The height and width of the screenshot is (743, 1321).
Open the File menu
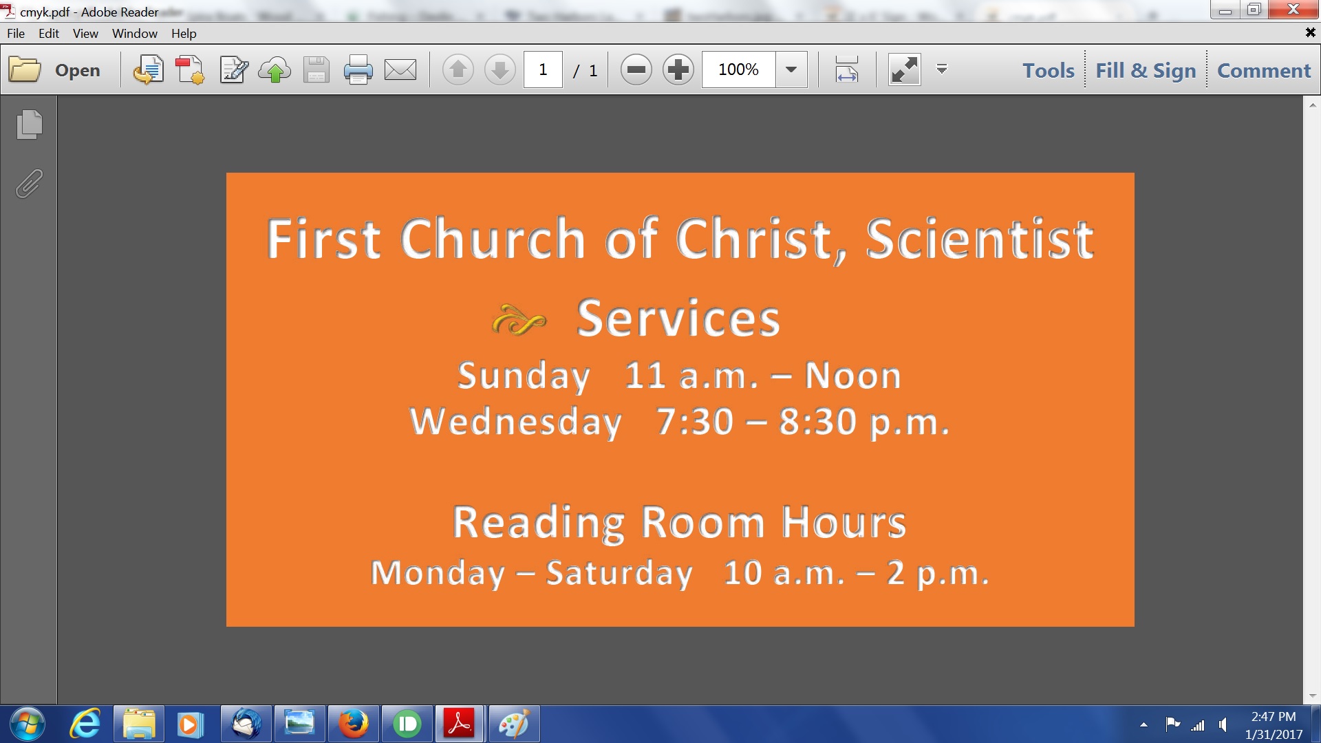coord(16,33)
